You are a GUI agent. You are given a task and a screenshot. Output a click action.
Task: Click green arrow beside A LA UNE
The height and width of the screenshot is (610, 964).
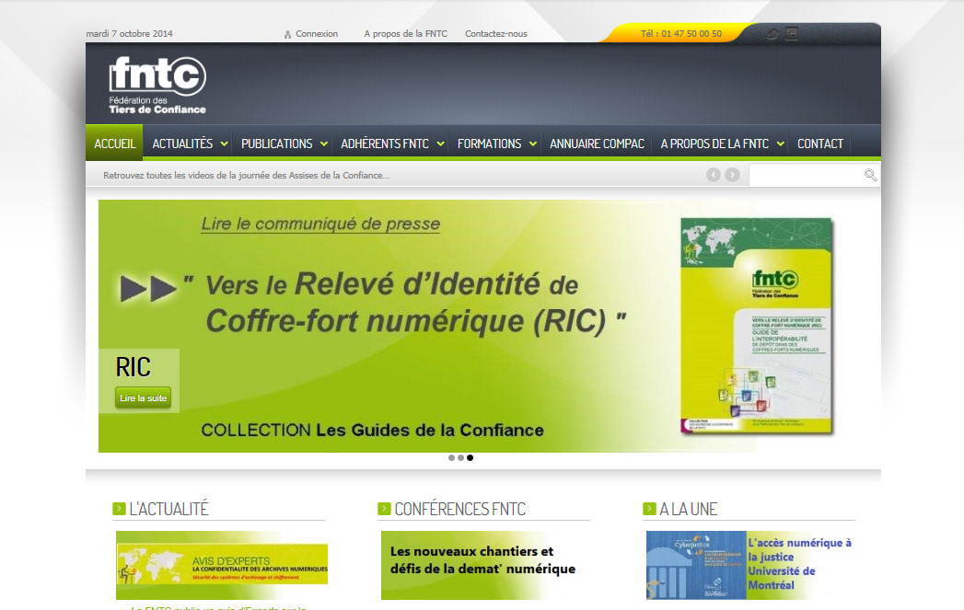(x=649, y=509)
